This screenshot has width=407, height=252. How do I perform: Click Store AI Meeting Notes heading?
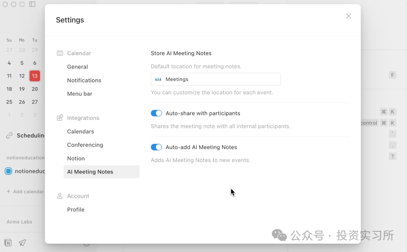pos(181,53)
